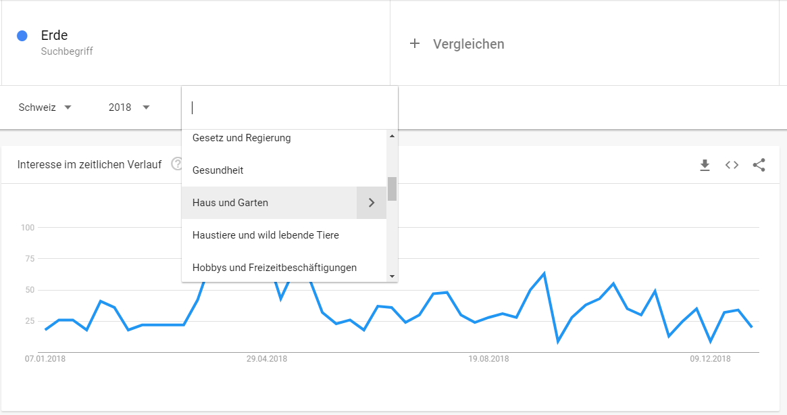Click the category search input field
Screen dimensions: 787x415
pos(290,107)
